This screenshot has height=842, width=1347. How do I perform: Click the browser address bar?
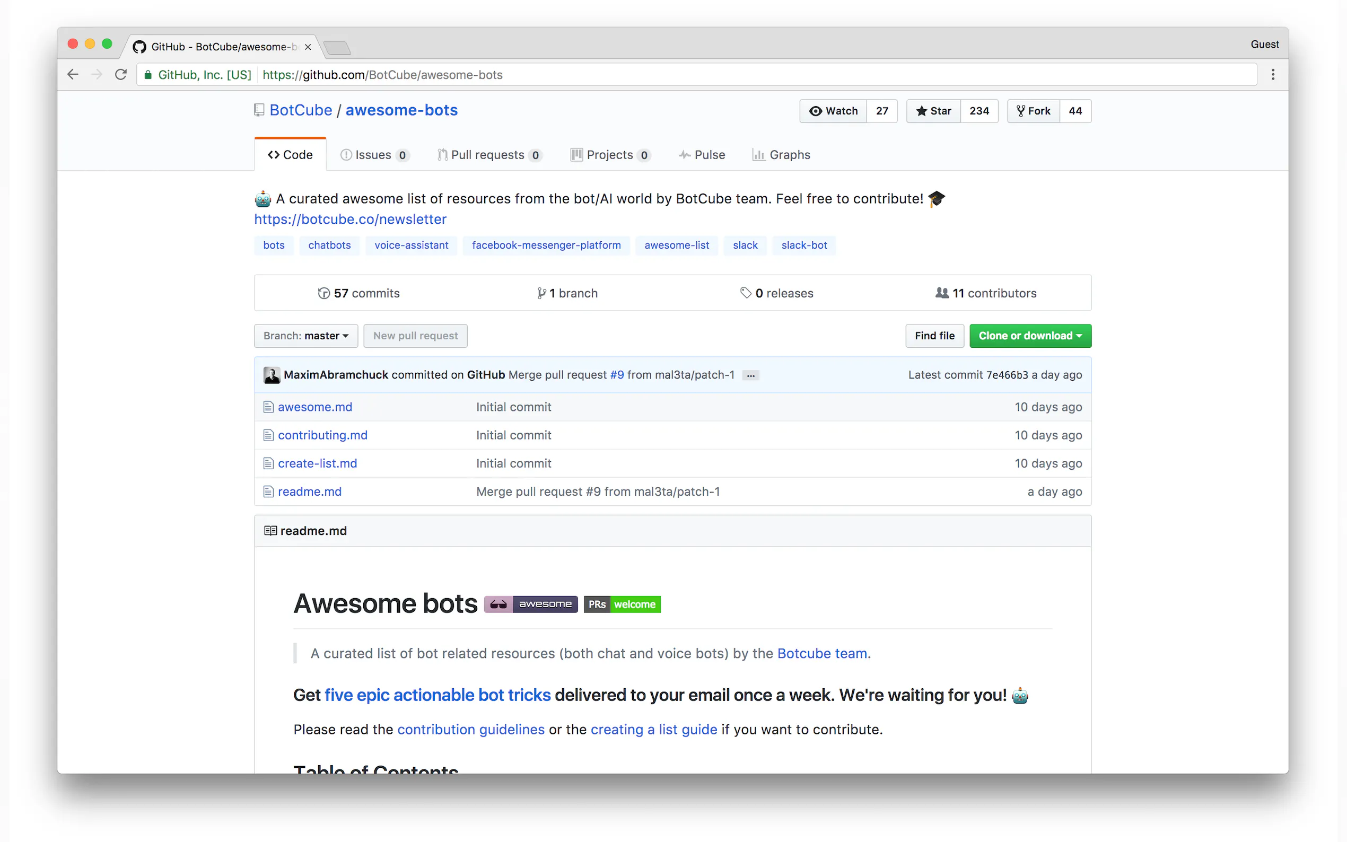724,75
